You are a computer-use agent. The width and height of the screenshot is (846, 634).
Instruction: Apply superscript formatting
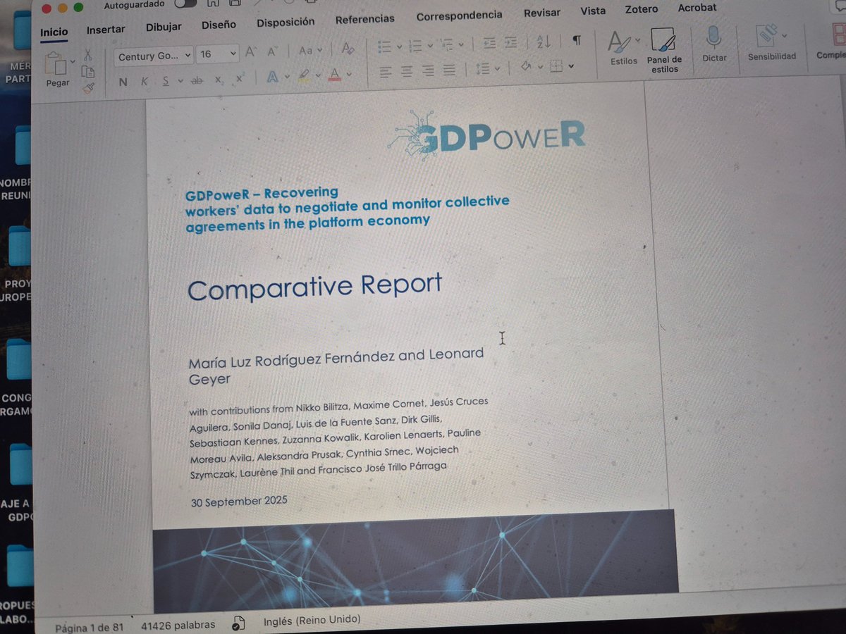pyautogui.click(x=240, y=78)
